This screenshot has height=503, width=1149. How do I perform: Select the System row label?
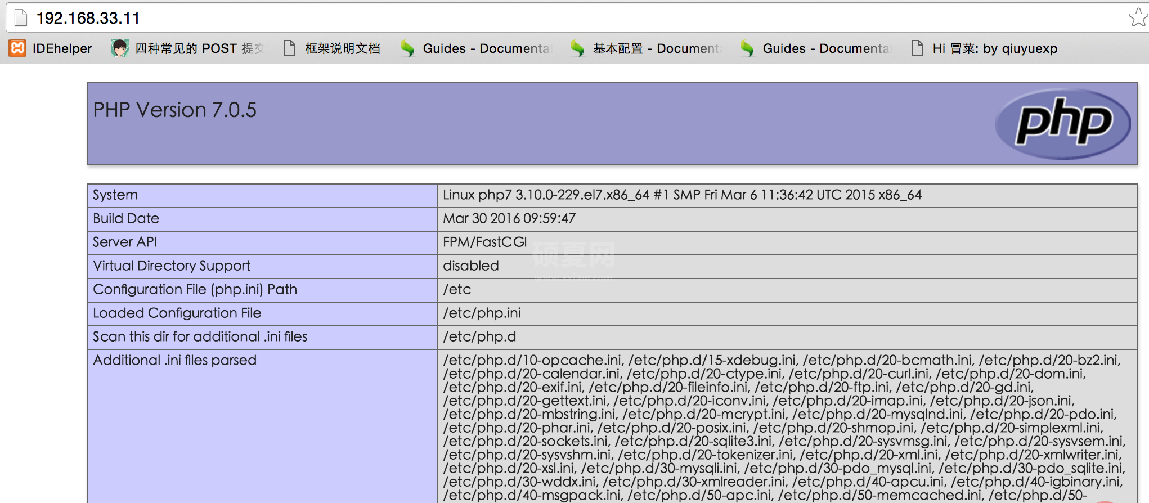click(x=115, y=195)
